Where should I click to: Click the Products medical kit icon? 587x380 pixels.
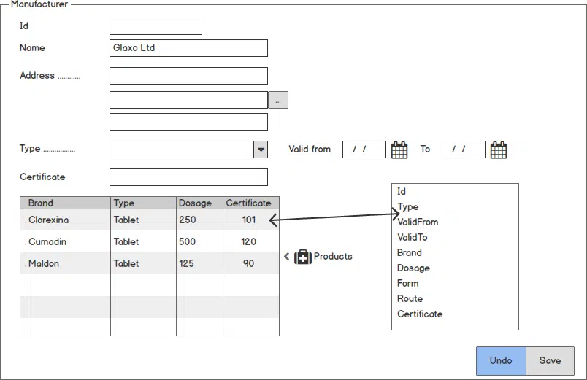[x=303, y=257]
